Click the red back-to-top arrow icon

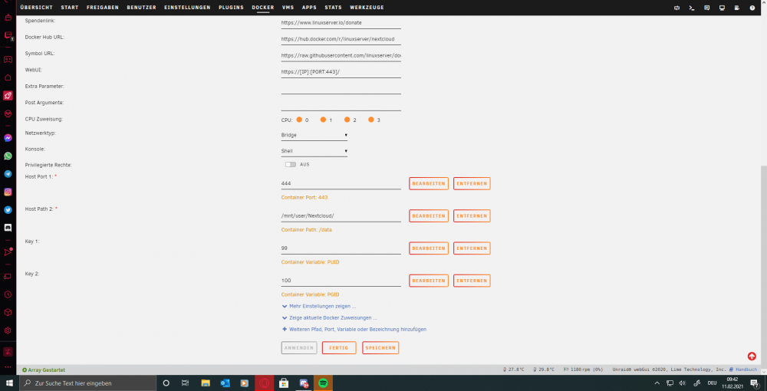tap(752, 356)
